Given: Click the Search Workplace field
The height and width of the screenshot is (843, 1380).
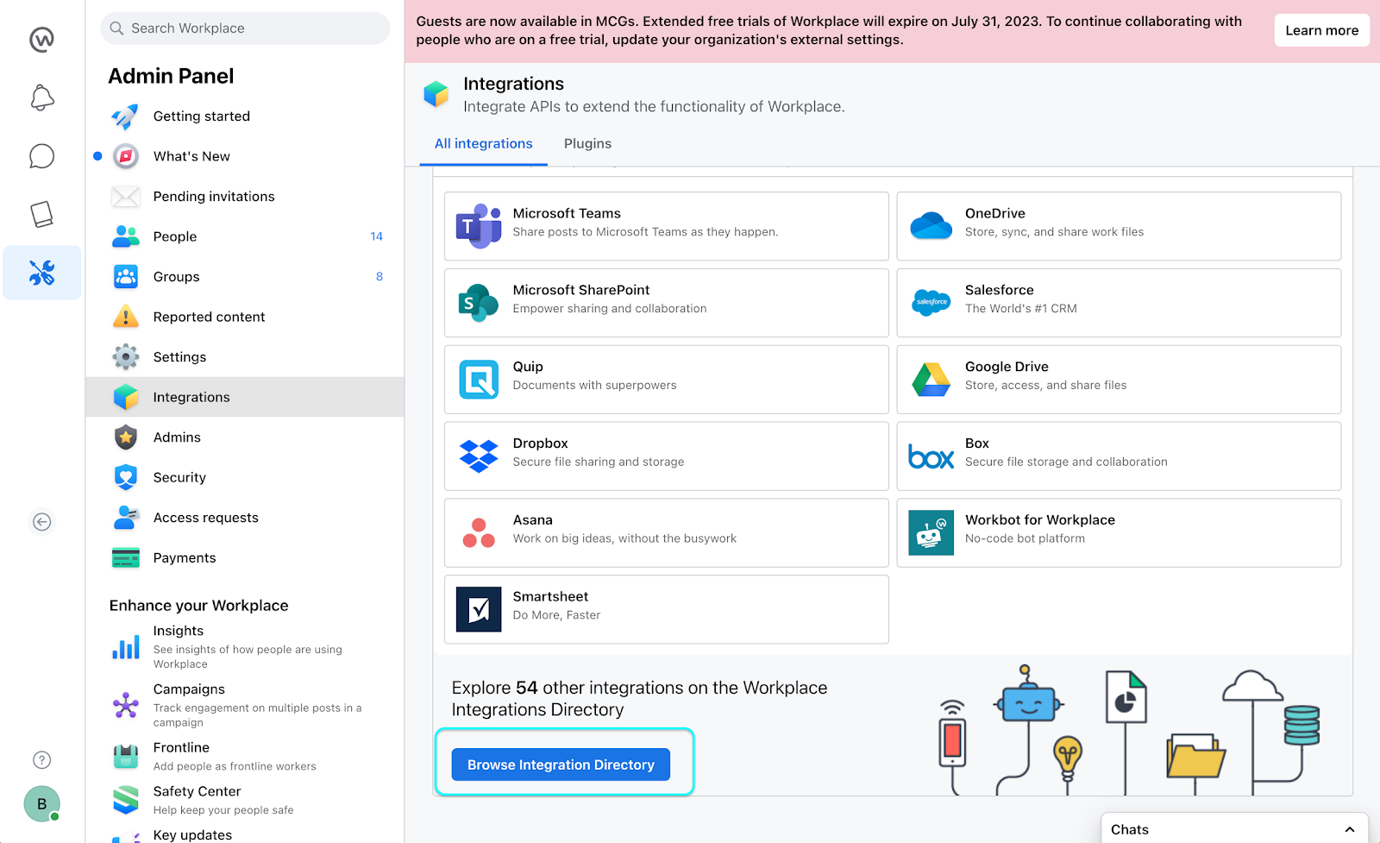Looking at the screenshot, I should 246,28.
